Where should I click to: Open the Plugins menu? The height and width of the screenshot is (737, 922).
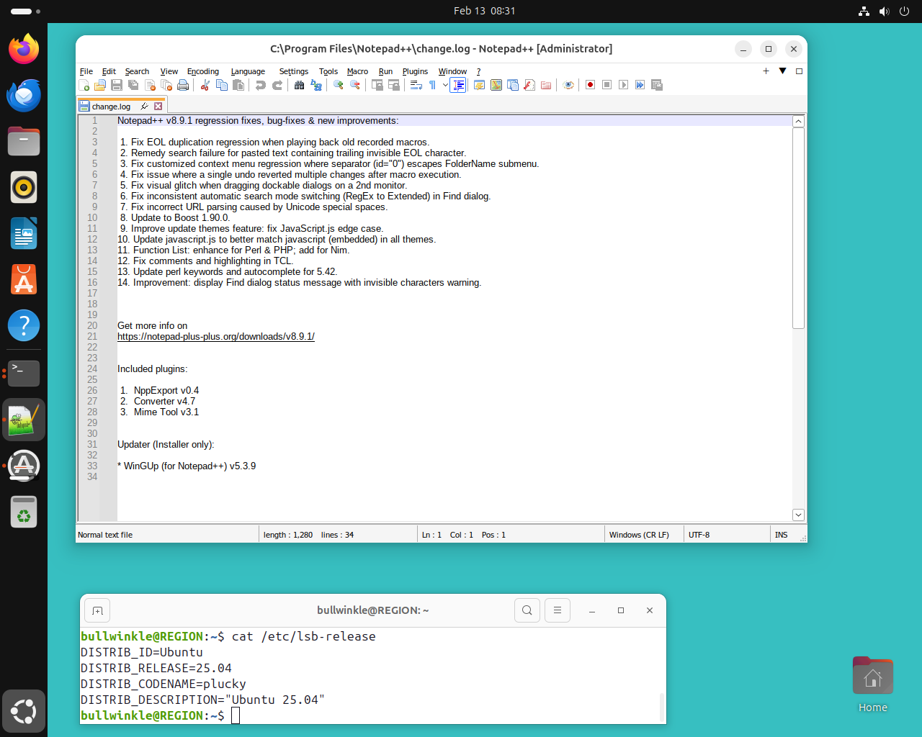[x=415, y=71]
